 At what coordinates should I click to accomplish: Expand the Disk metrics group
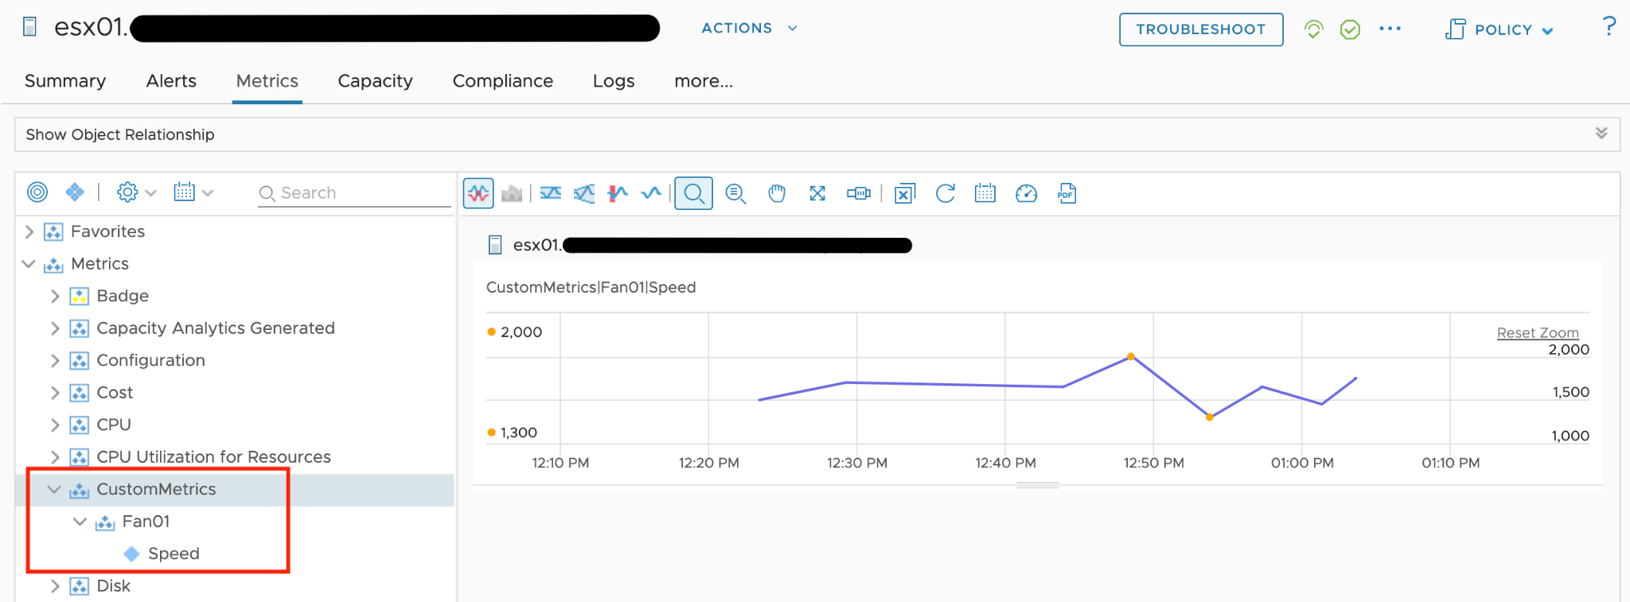click(55, 586)
